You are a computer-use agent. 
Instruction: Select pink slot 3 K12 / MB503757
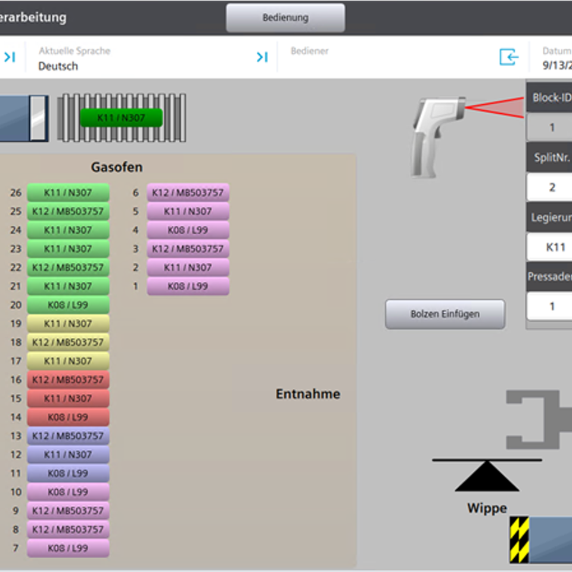click(188, 249)
